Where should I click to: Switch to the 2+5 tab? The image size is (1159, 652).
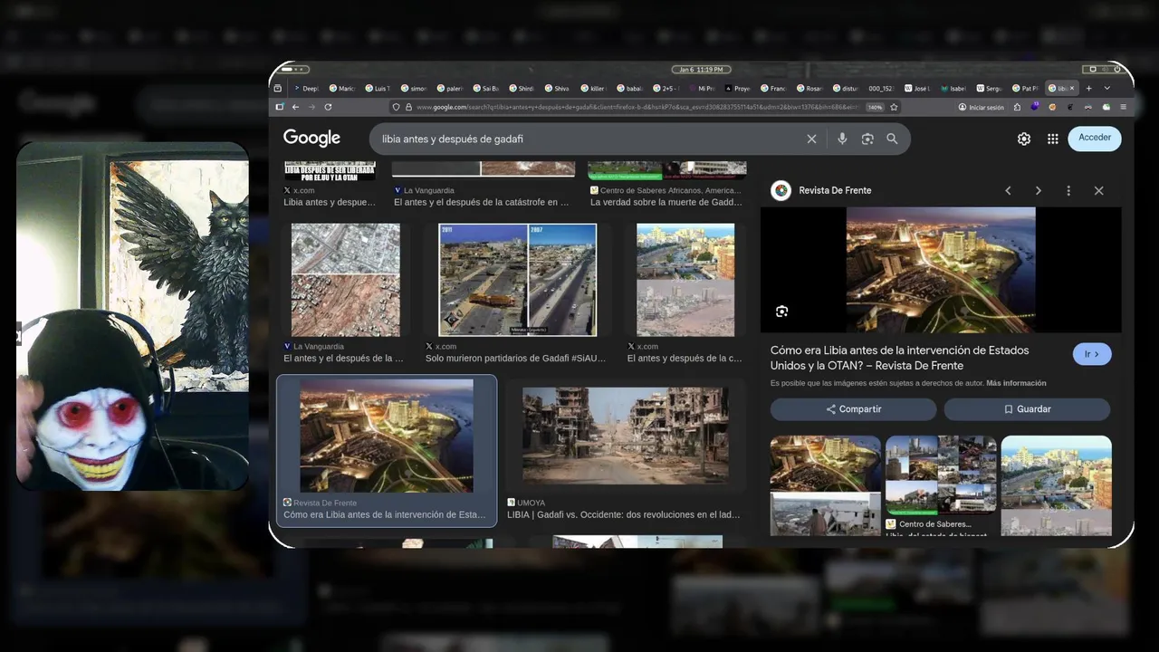coord(665,88)
